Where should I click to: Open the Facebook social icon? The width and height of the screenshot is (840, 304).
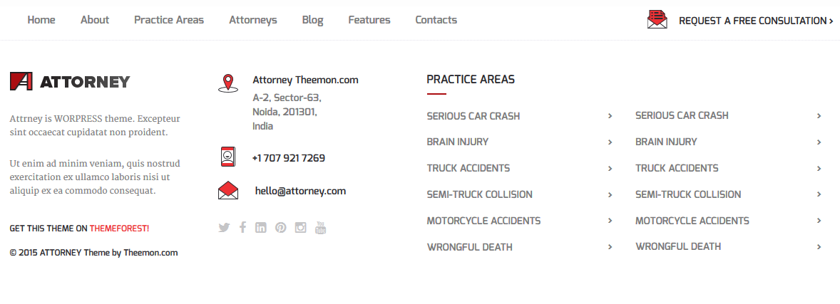pyautogui.click(x=242, y=228)
